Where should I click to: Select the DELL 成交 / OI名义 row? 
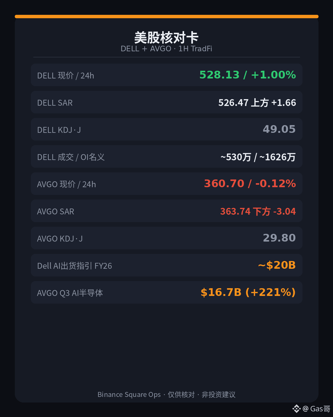tap(166, 157)
